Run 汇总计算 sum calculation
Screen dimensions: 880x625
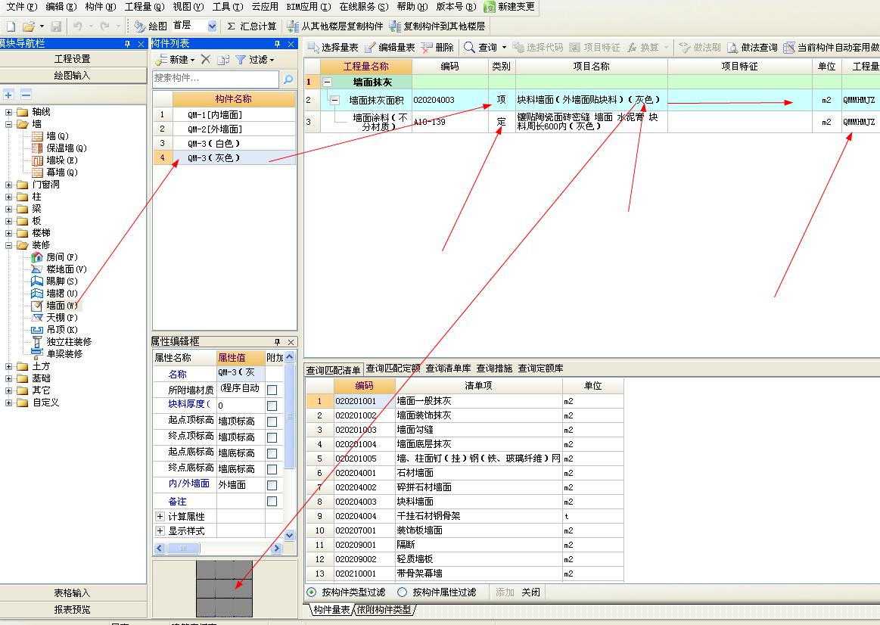(251, 26)
